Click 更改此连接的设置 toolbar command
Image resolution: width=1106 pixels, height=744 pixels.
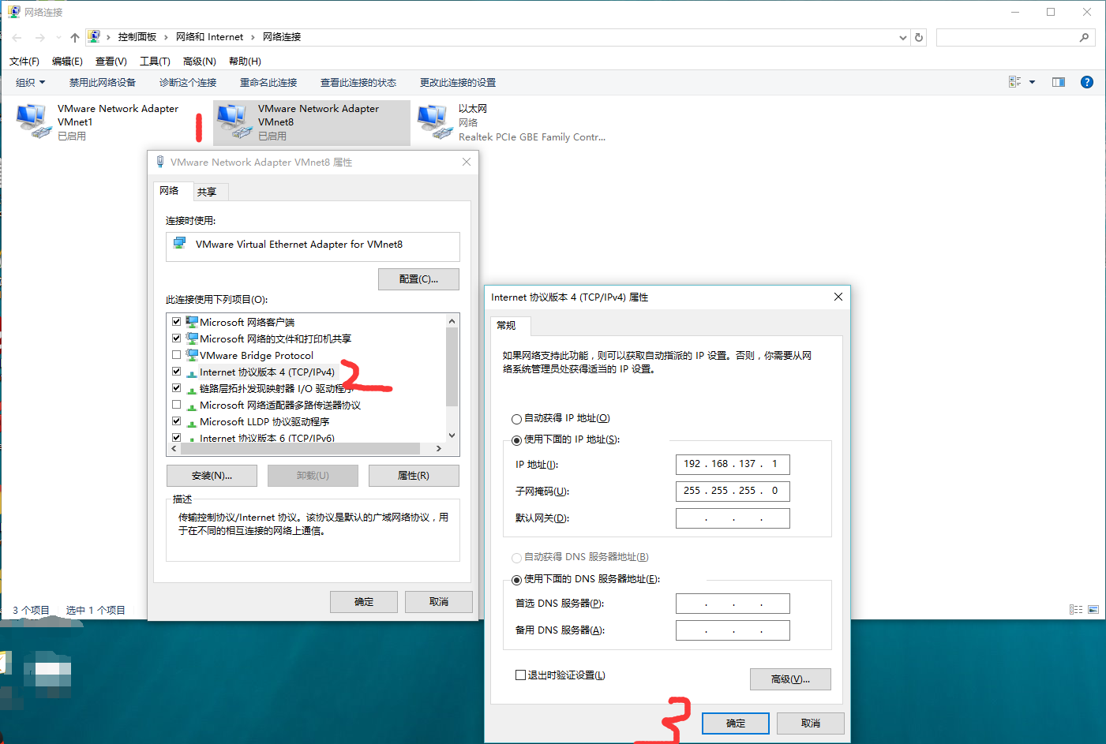pos(458,82)
